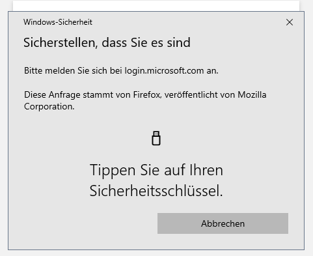
Task: Click the USB security key icon
Action: coord(156,138)
